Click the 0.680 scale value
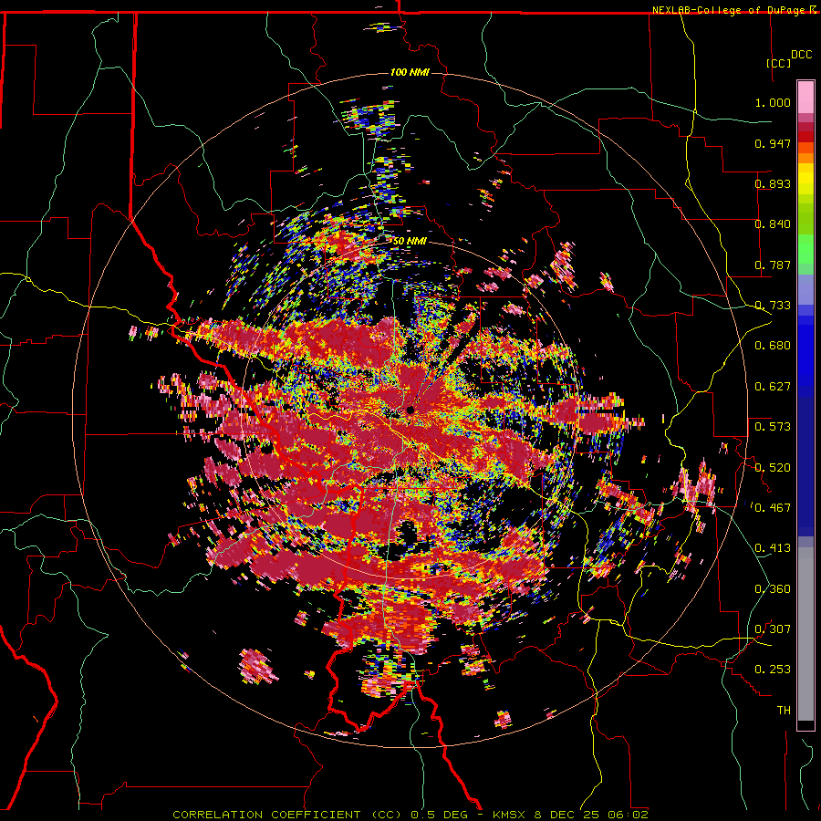Screen dimensions: 821x821 click(x=773, y=346)
